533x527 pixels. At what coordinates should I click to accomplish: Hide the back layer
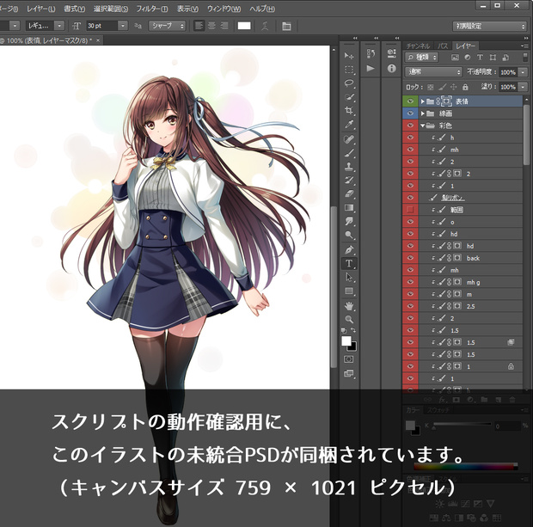tap(410, 258)
